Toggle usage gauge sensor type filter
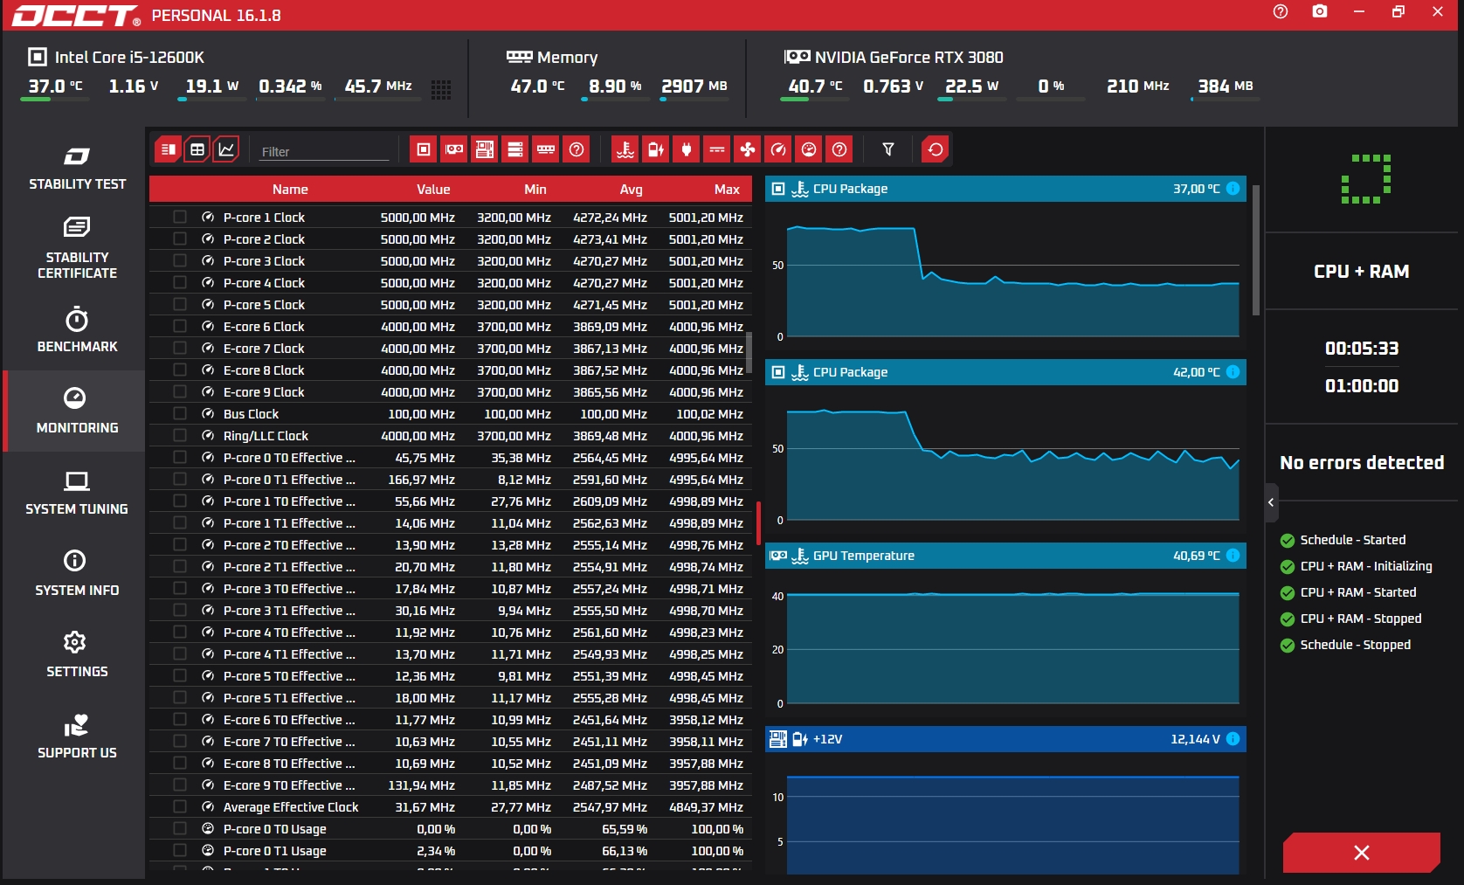Viewport: 1464px width, 885px height. pos(809,149)
